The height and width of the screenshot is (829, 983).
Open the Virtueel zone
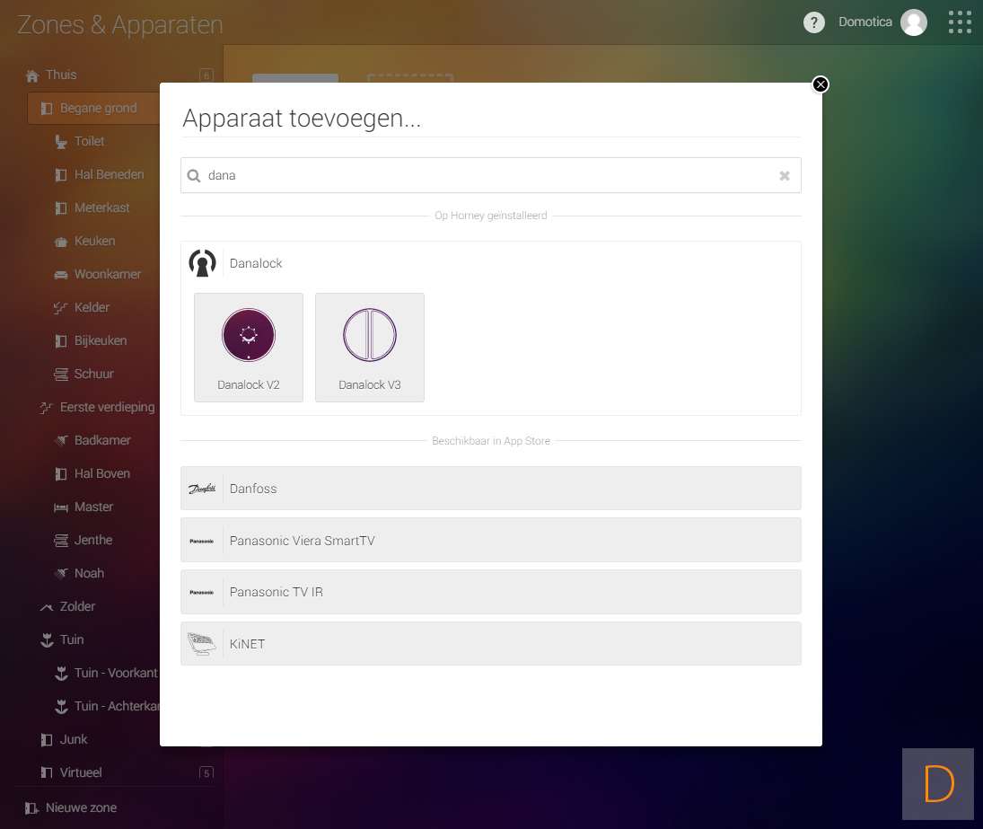point(80,772)
